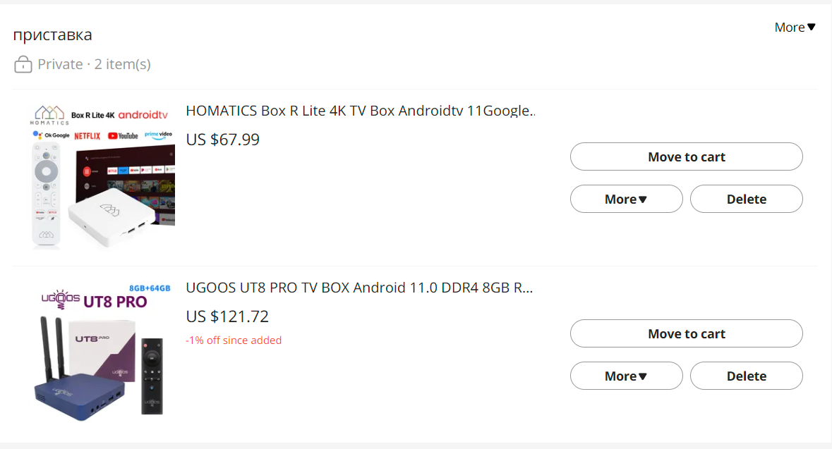Move UGOOS UT8 PRO to cart

686,333
